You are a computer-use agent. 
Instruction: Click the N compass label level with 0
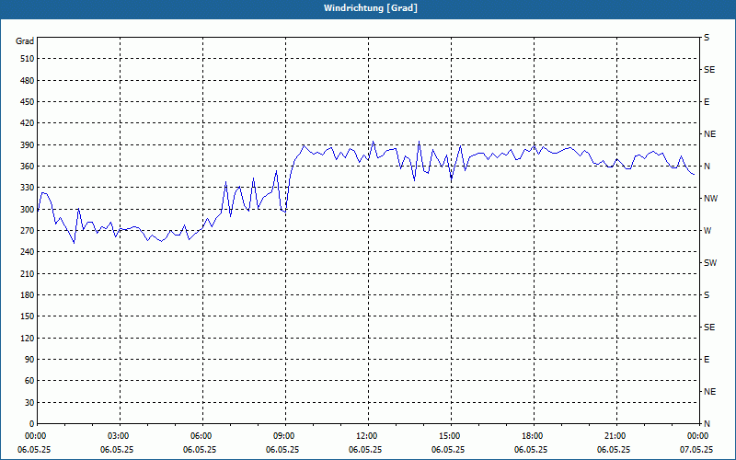[x=707, y=424]
